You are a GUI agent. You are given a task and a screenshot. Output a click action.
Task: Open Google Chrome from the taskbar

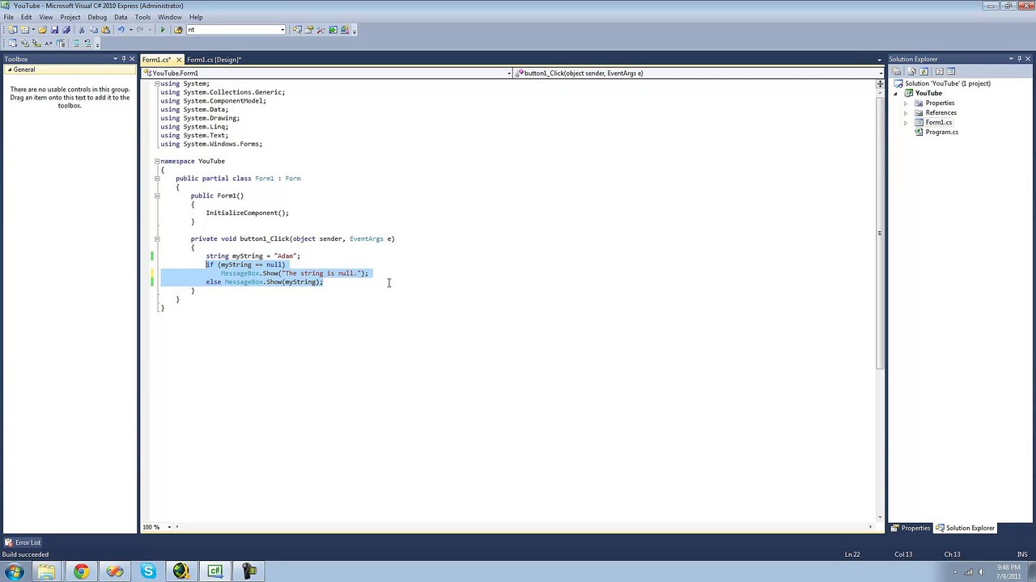(81, 571)
